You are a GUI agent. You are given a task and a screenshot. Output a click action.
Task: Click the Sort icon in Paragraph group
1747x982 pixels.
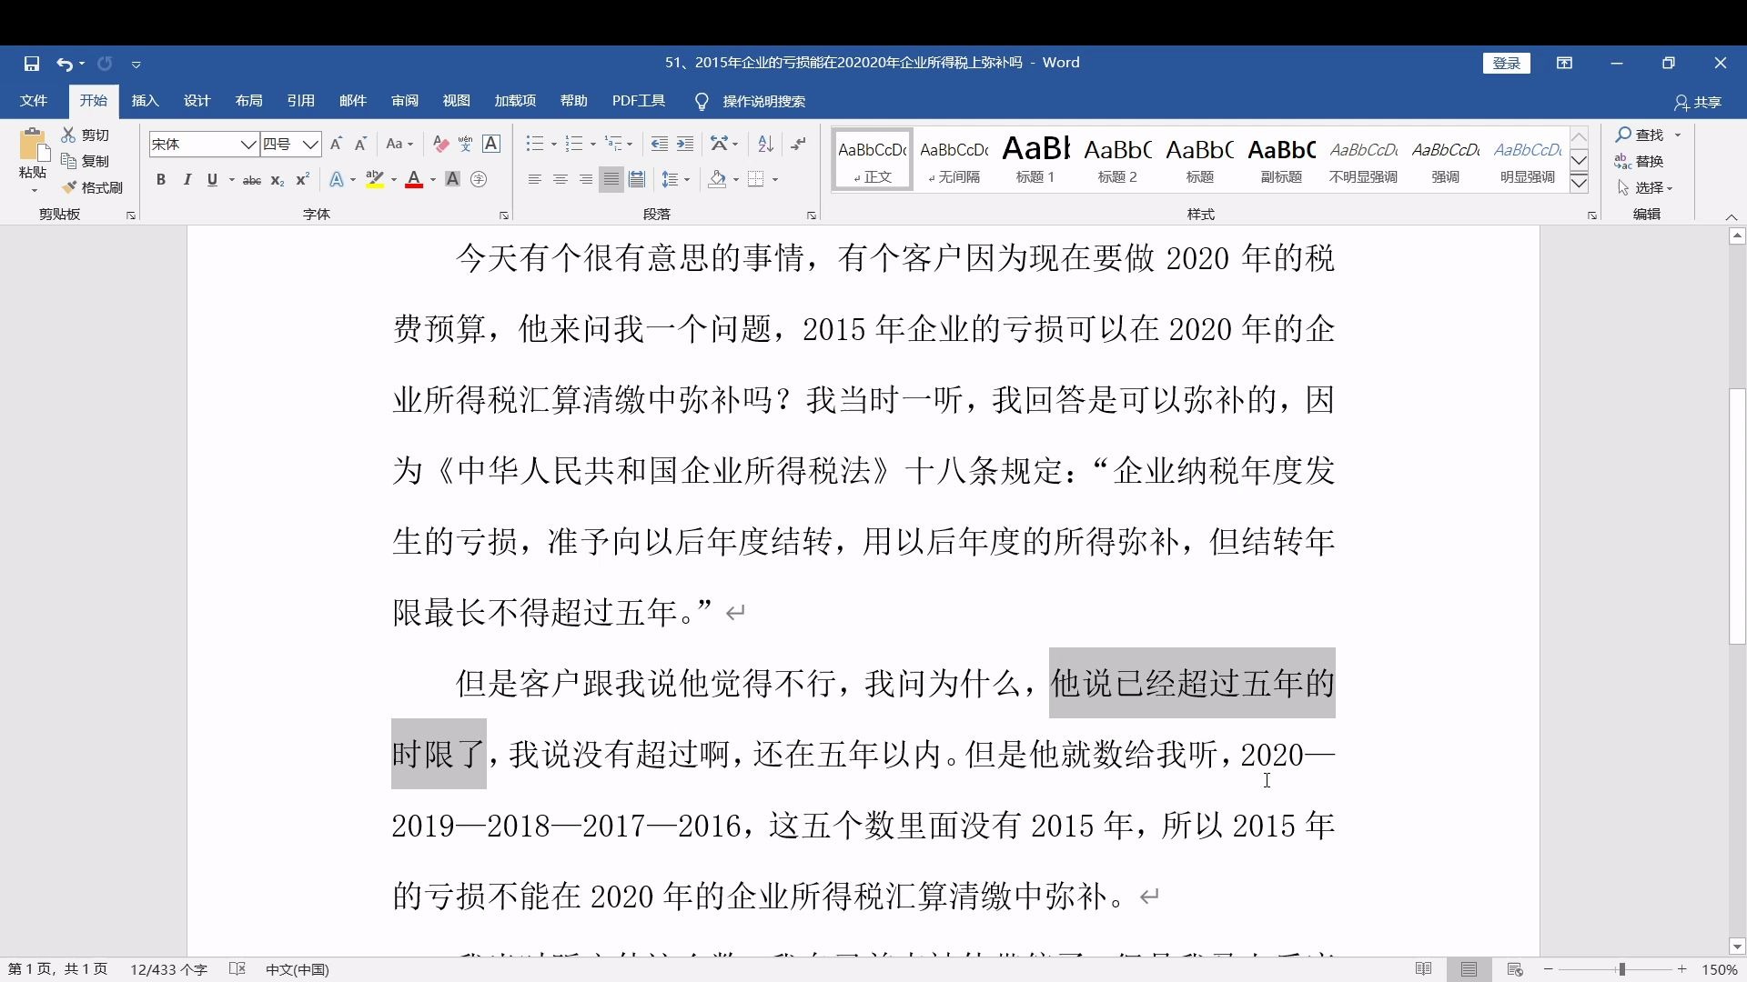763,144
